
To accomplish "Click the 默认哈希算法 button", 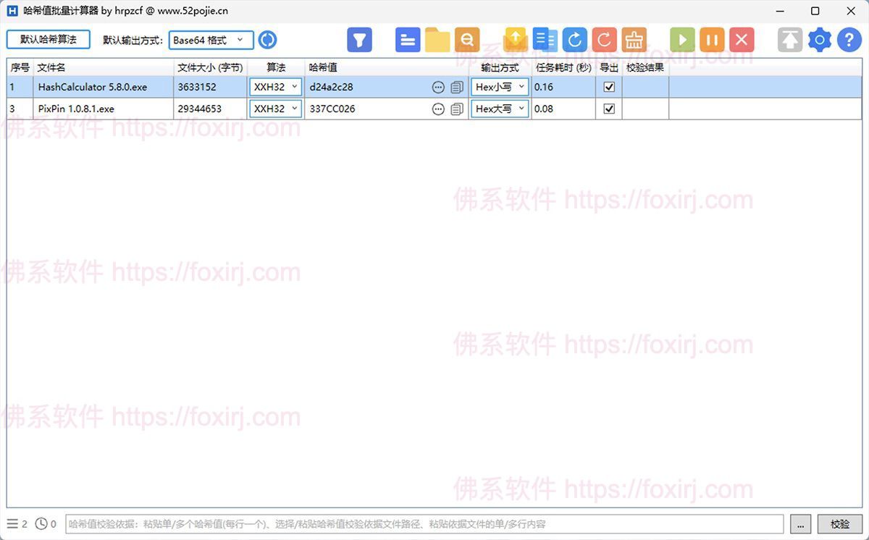I will (49, 39).
